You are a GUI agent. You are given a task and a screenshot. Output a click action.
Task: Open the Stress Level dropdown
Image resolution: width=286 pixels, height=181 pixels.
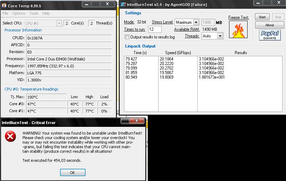click(196, 22)
